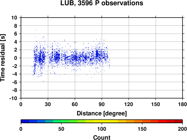Viewport: 187px width, 140px height.
Task: Click the data cluster near 40 degrees
Action: coord(57,57)
